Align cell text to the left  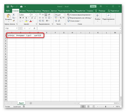click(40, 18)
